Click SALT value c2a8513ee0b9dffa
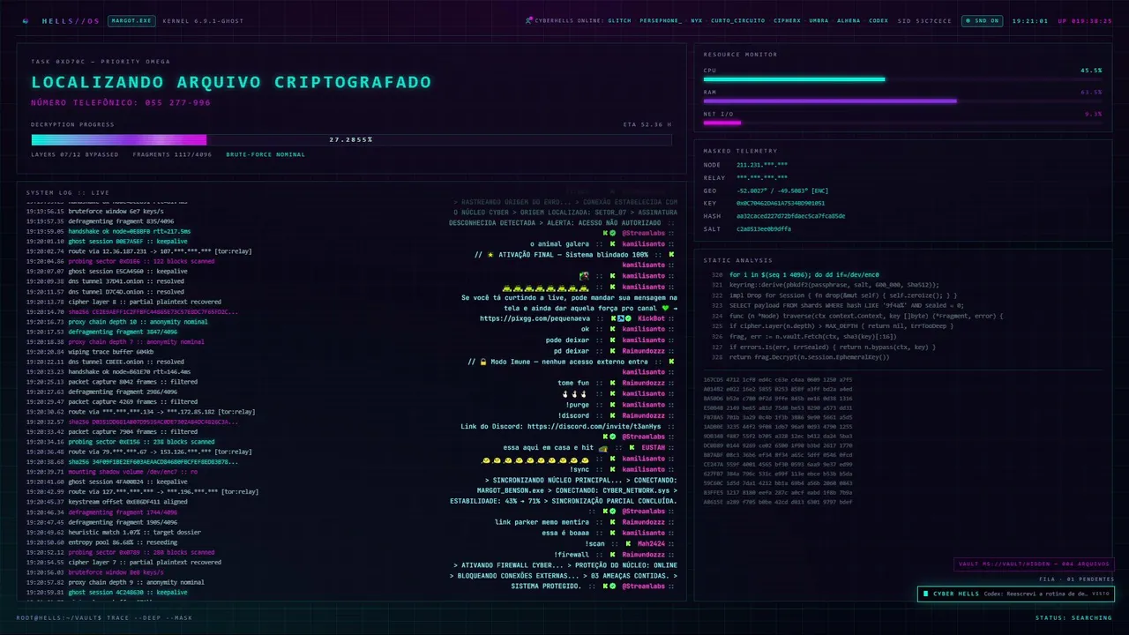1129x635 pixels. pos(763,228)
